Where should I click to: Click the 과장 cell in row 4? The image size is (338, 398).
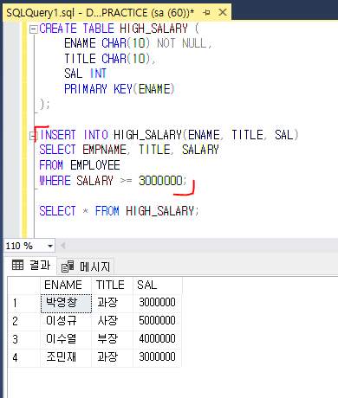(x=112, y=357)
